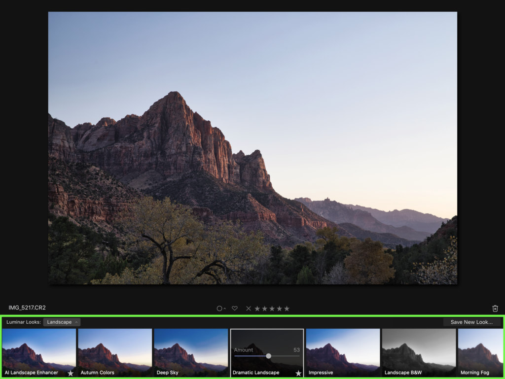Adjust the Dramatic Landscape Amount slider
The width and height of the screenshot is (505, 379).
(268, 356)
